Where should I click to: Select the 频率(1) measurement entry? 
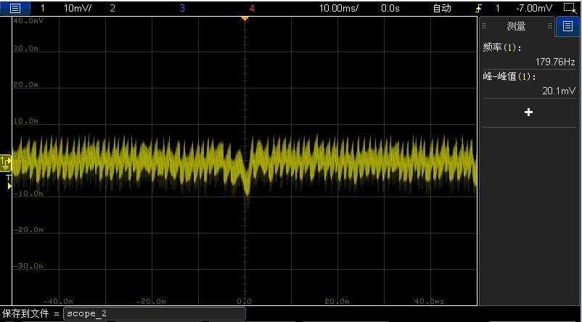coord(528,54)
